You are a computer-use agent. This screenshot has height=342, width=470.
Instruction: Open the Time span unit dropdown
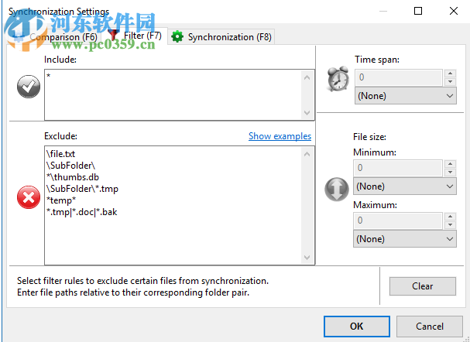pos(406,96)
